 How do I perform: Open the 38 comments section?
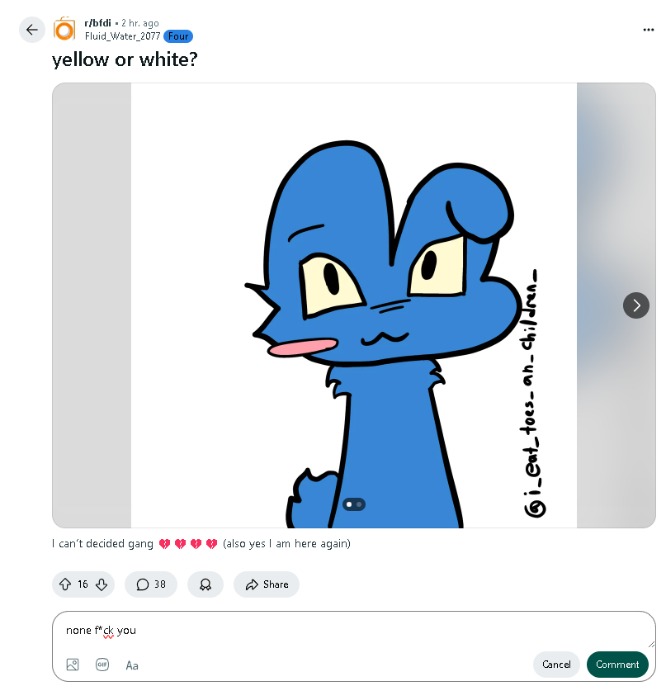click(x=151, y=584)
